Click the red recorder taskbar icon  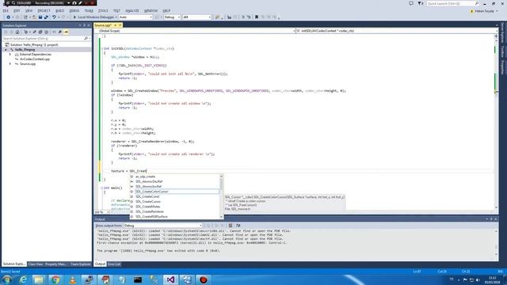tap(203, 279)
